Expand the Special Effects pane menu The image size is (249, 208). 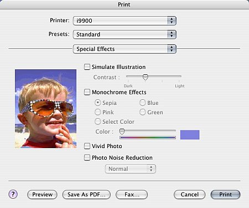[x=124, y=49]
